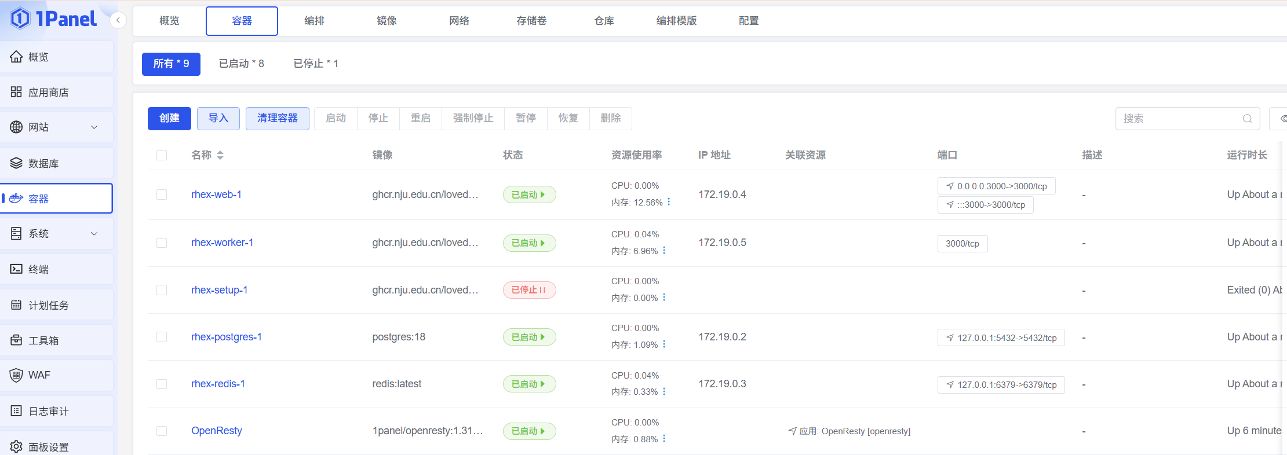The height and width of the screenshot is (455, 1287).
Task: Open WAF in the sidebar
Action: (56, 375)
